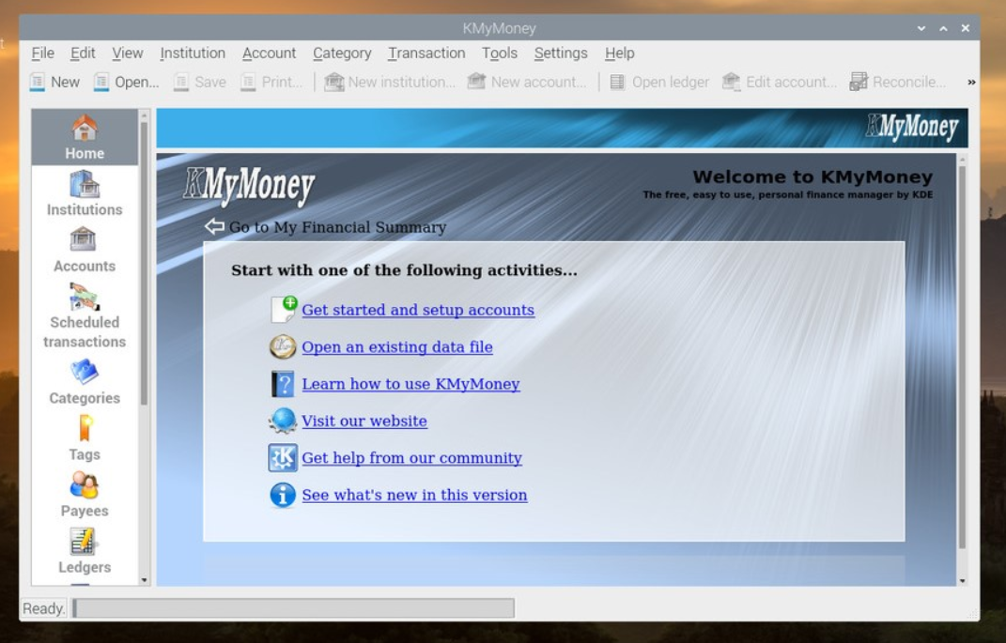1006x643 pixels.
Task: Click the green-plus document icon
Action: (283, 310)
